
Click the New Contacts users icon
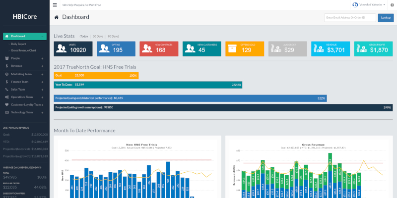tap(147, 48)
